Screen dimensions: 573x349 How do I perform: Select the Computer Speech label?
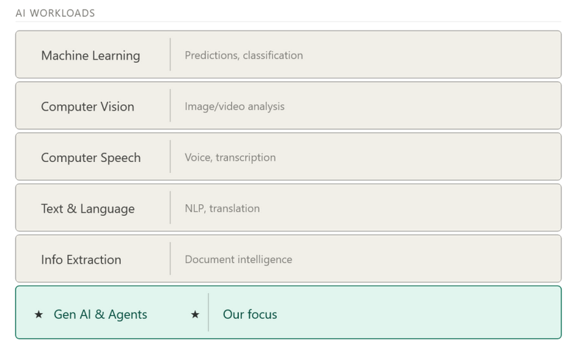point(91,157)
